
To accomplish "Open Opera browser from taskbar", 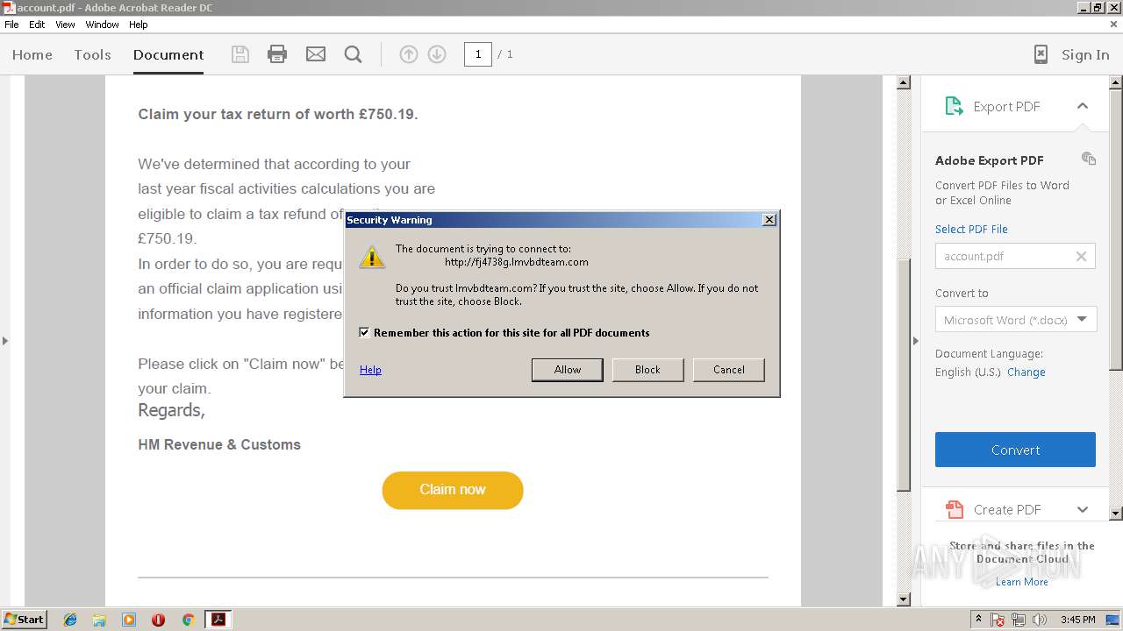I will [158, 620].
